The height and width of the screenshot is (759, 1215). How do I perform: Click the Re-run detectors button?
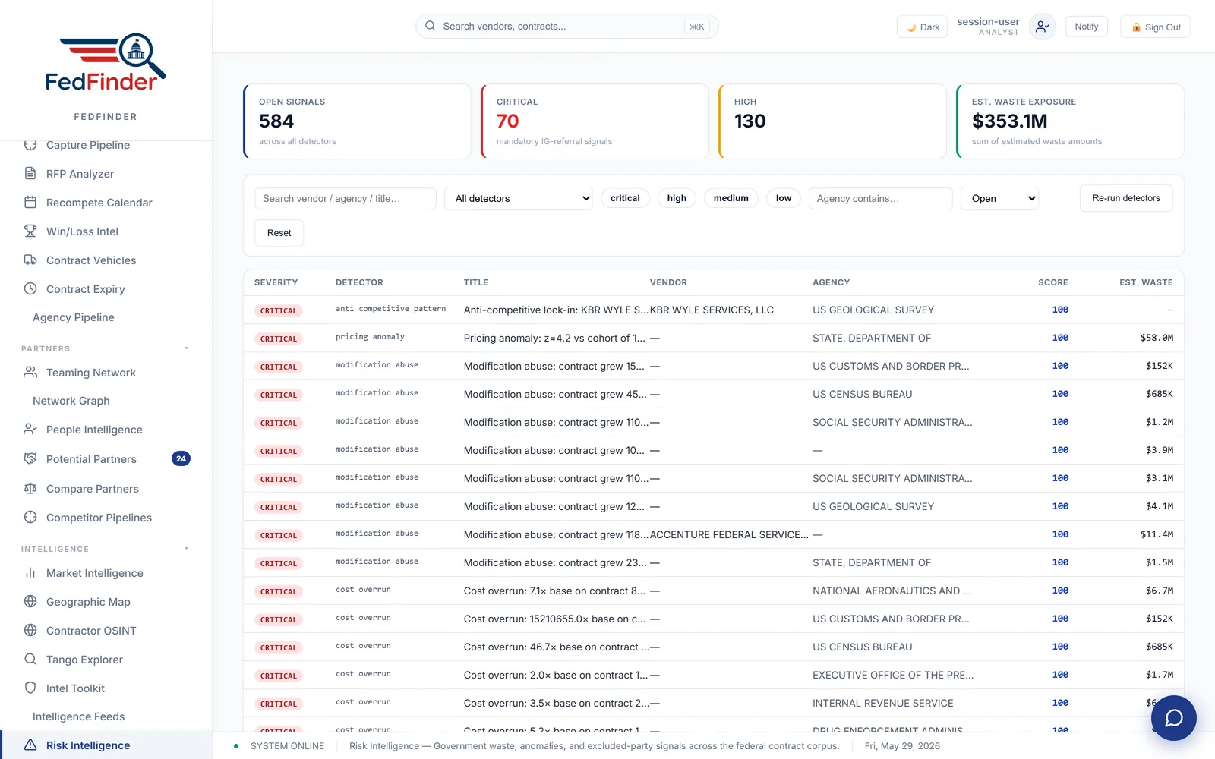pos(1126,198)
